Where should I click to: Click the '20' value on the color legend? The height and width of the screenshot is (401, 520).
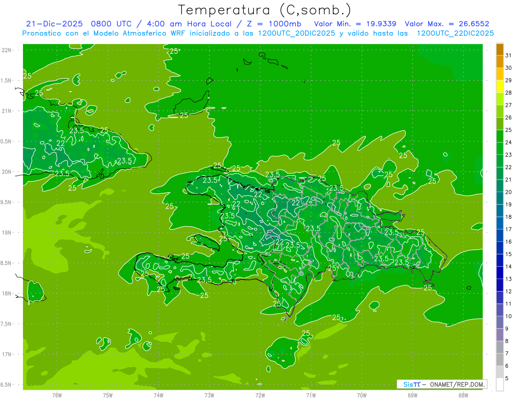pos(509,192)
